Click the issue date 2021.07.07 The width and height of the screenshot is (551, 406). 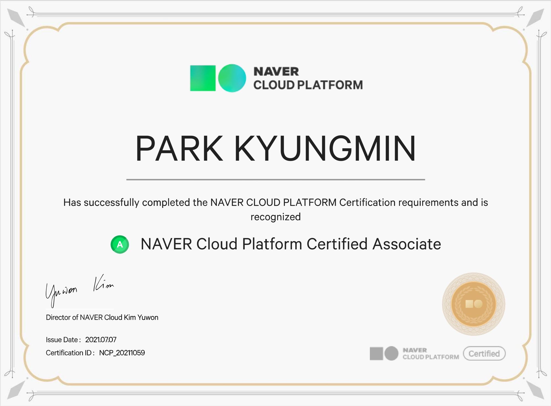coord(101,340)
